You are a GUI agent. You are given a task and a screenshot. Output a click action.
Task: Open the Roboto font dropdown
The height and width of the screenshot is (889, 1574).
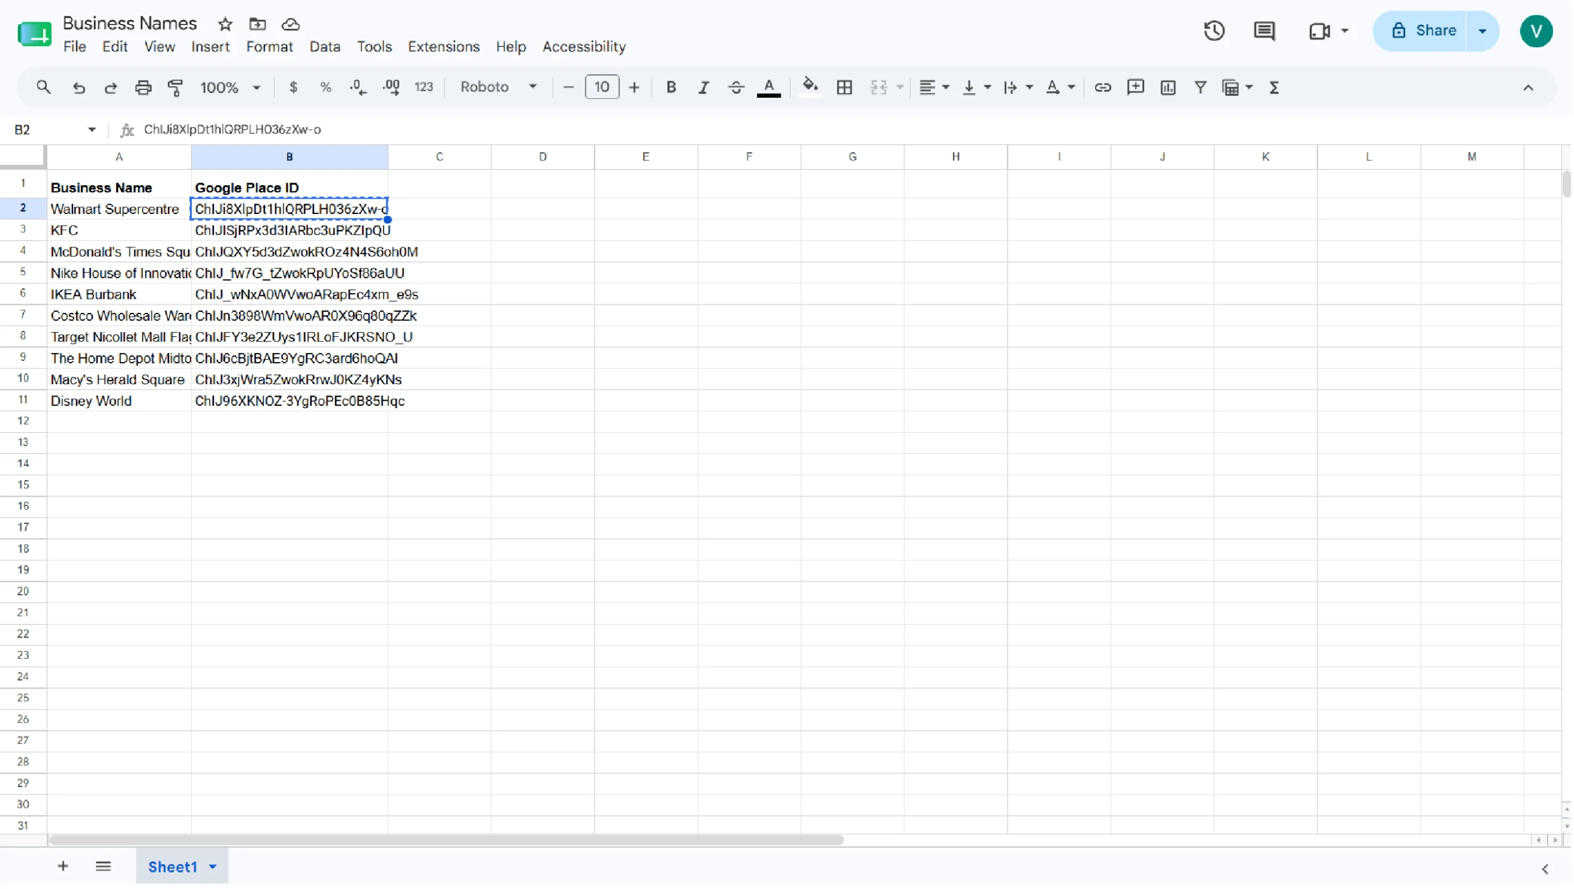click(x=499, y=87)
